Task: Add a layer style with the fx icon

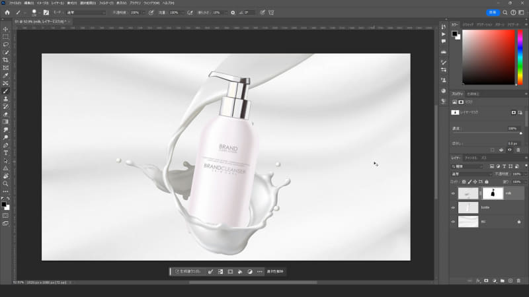Action: click(477, 280)
